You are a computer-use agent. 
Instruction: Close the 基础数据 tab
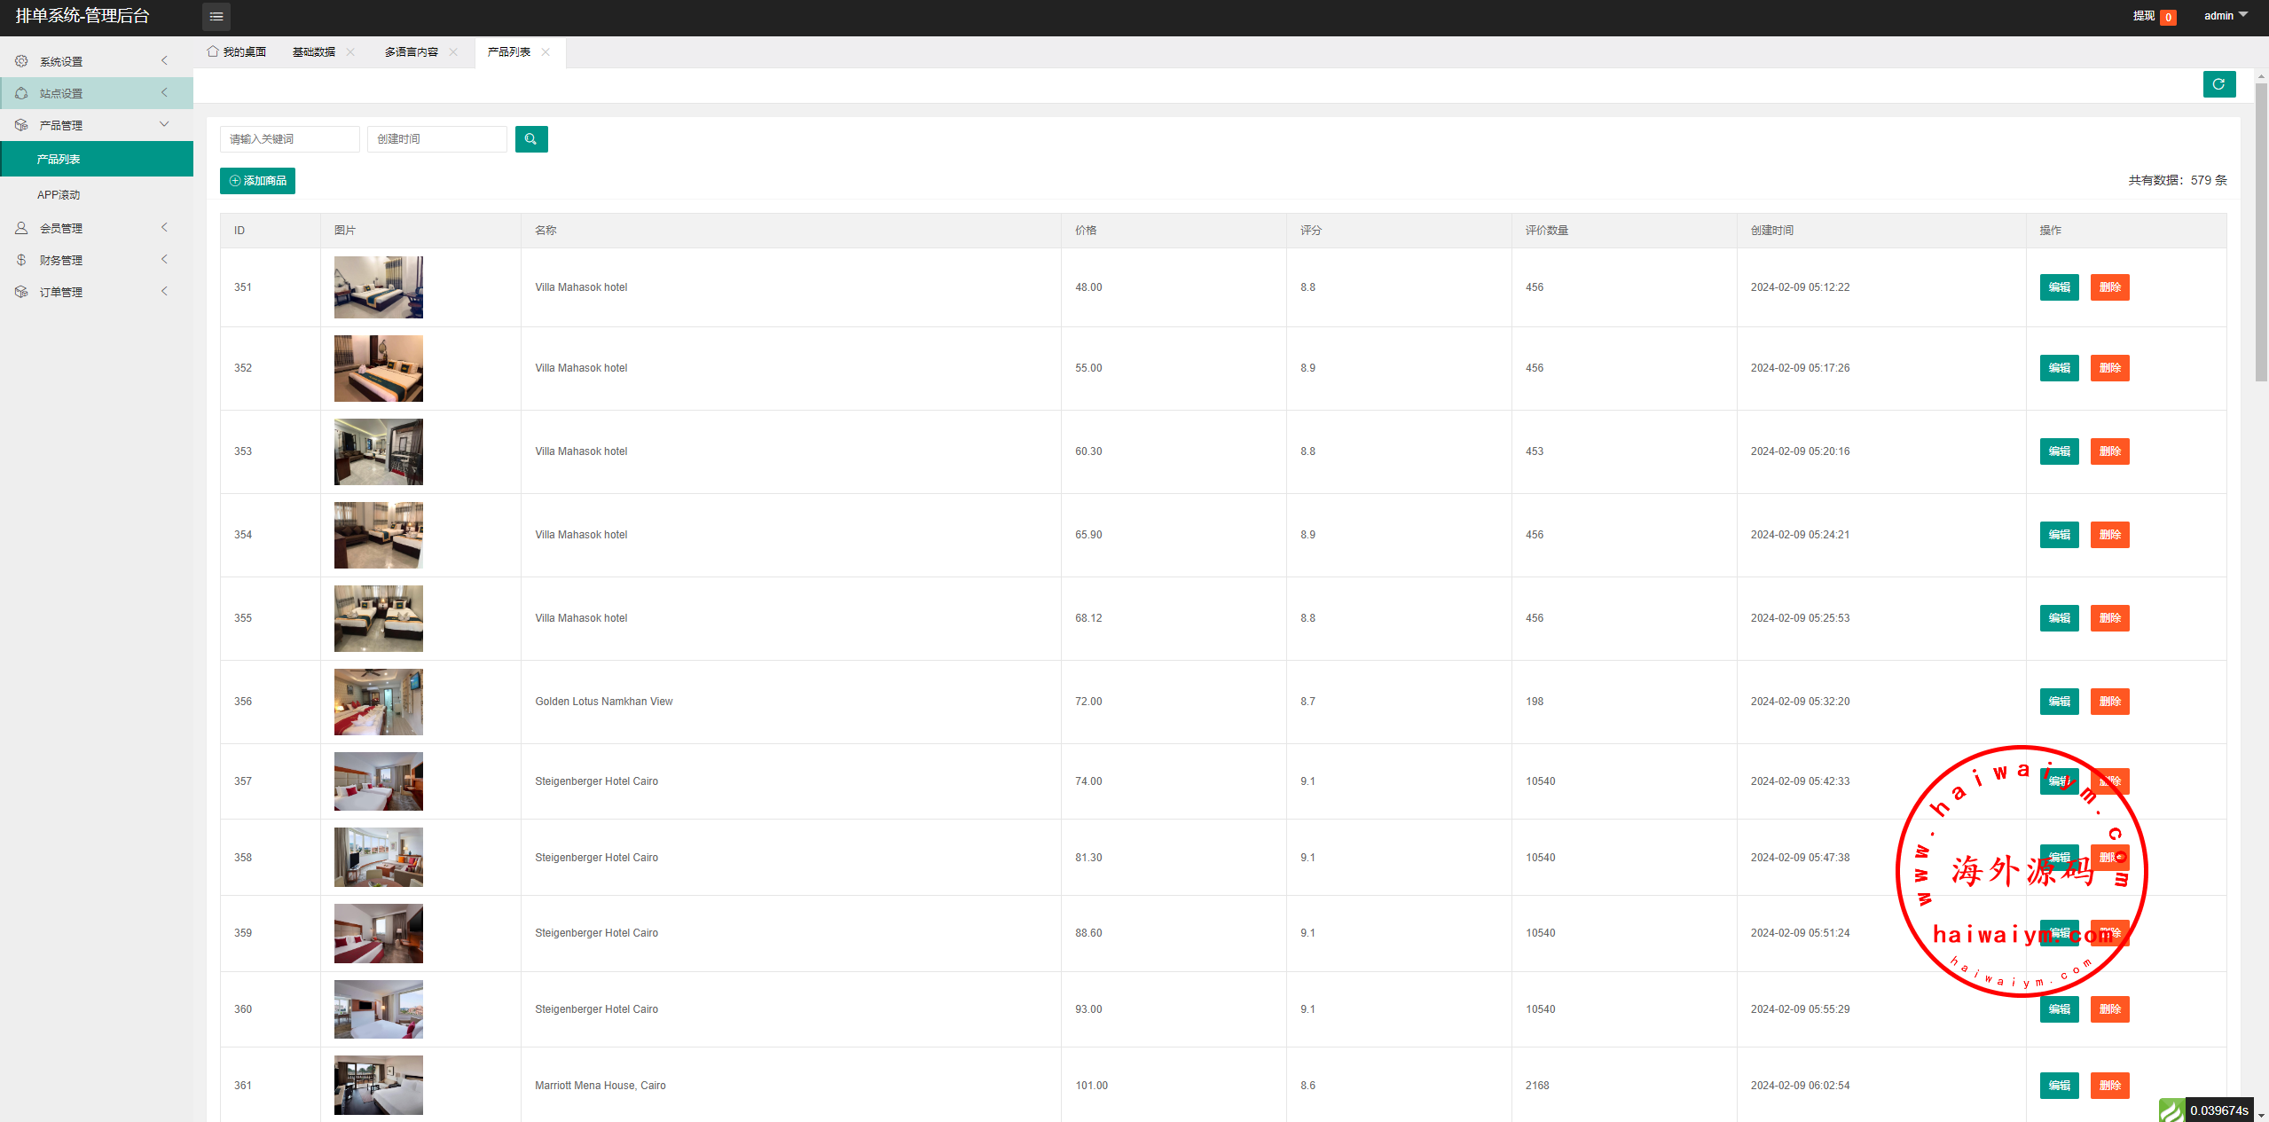click(x=350, y=52)
